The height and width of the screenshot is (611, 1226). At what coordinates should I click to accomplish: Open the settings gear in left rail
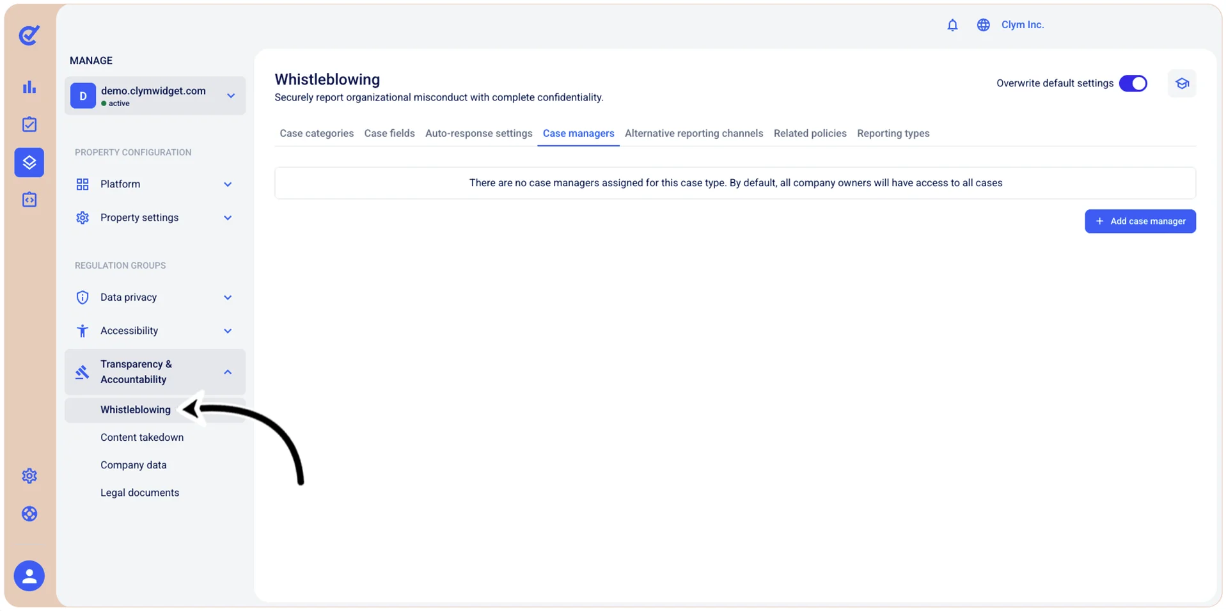click(x=29, y=476)
